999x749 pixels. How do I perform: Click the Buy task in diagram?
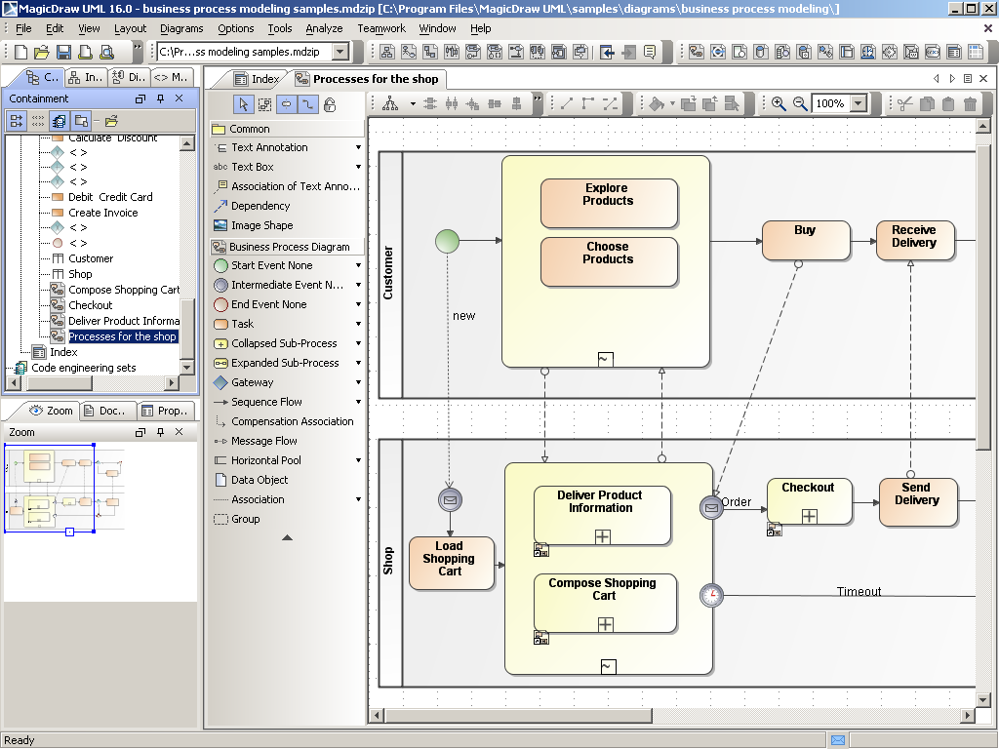805,240
